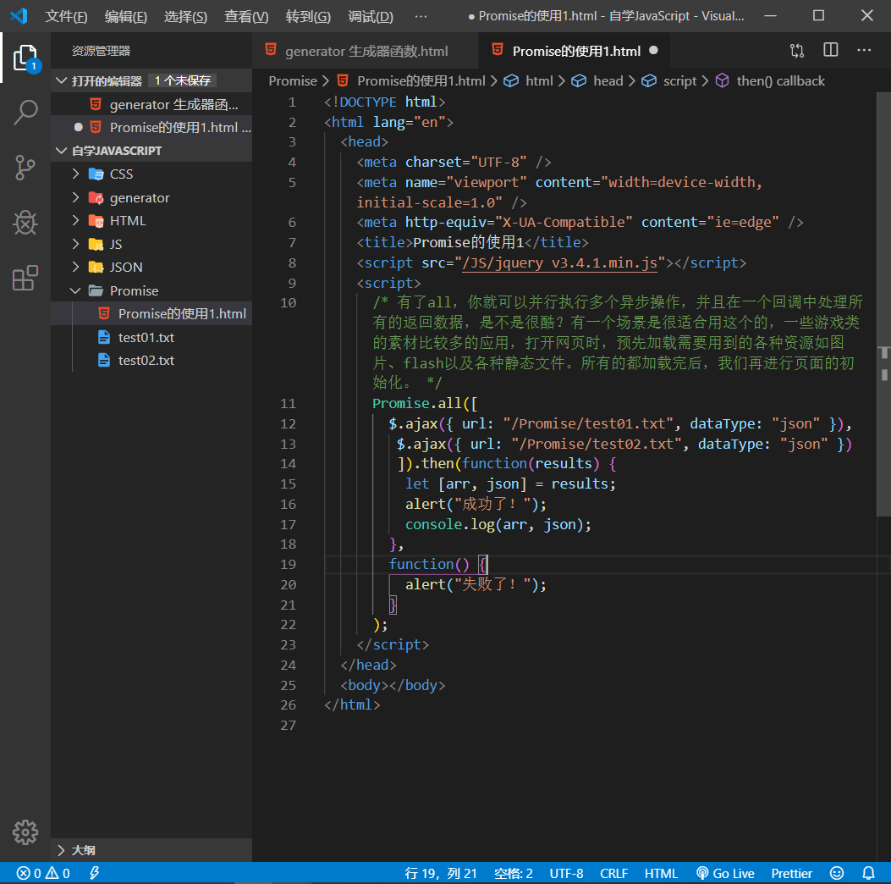891x884 pixels.
Task: Click the unsaved dot on Promise tab
Action: pyautogui.click(x=653, y=51)
